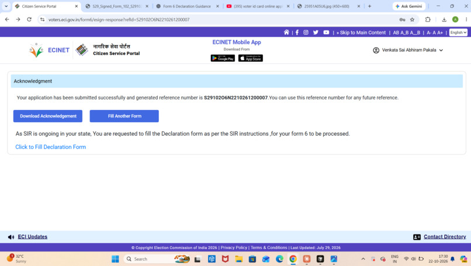Click the ECINET logo
Image resolution: width=471 pixels, height=266 pixels.
(x=49, y=50)
